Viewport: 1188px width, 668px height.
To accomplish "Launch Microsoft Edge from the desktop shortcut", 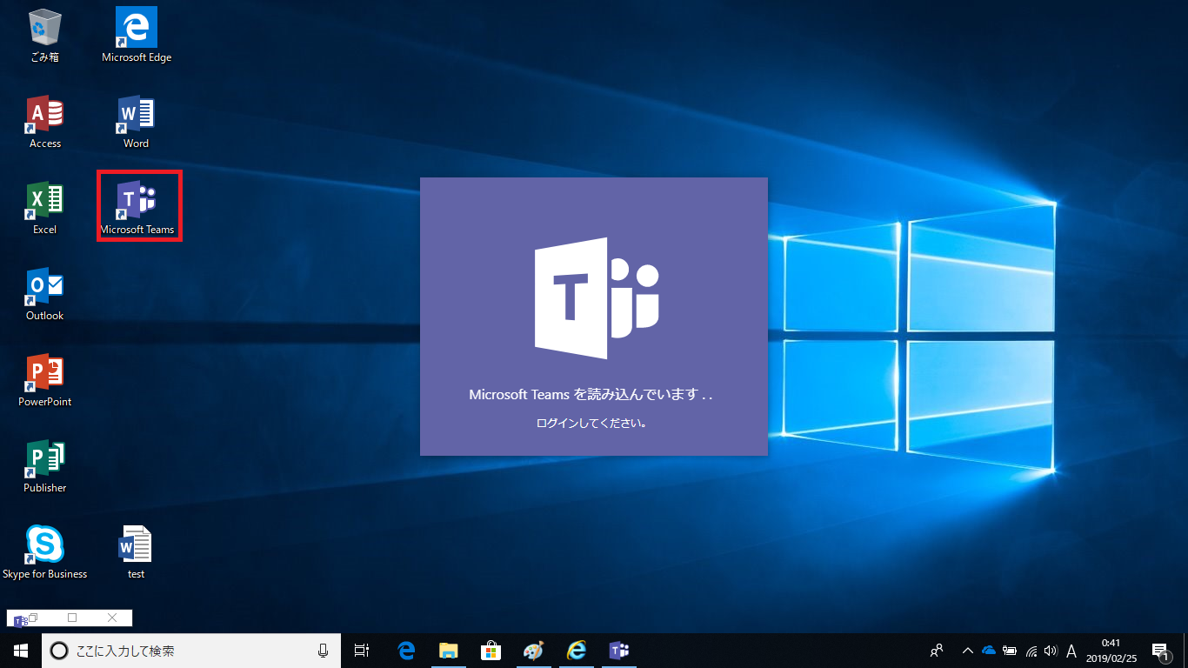I will (137, 37).
